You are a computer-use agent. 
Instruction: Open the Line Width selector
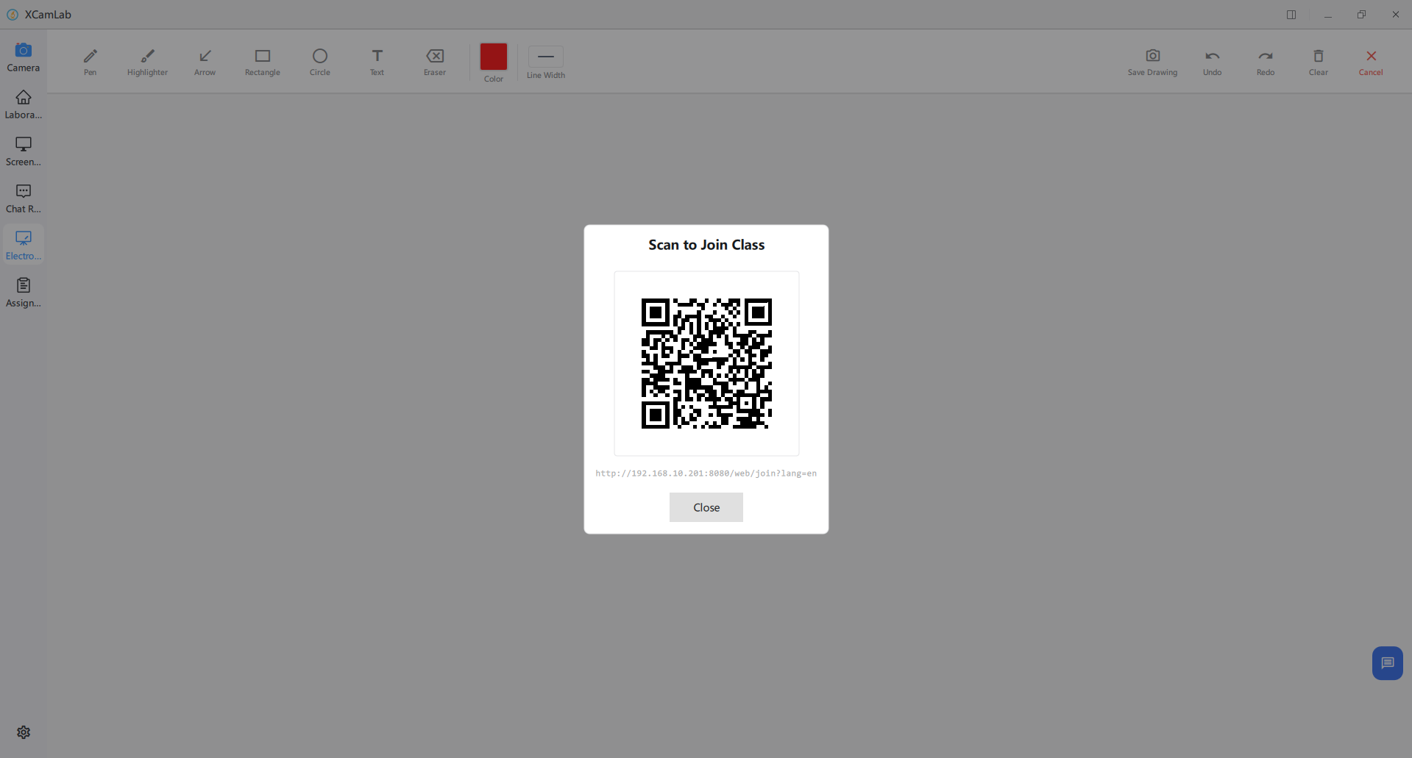pyautogui.click(x=545, y=57)
